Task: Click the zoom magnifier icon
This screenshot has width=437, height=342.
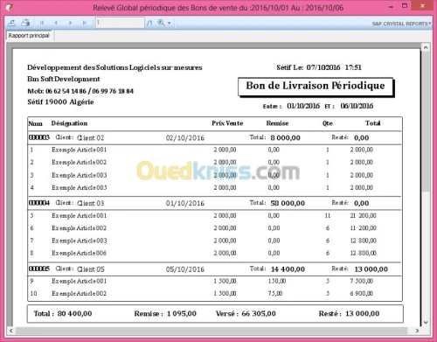Action: [161, 23]
